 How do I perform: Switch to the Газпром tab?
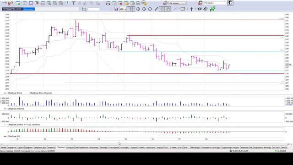[x=70, y=148]
